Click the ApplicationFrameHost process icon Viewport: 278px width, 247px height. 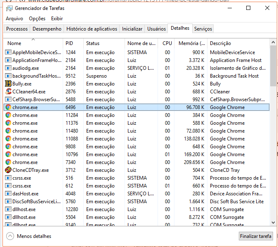8,60
